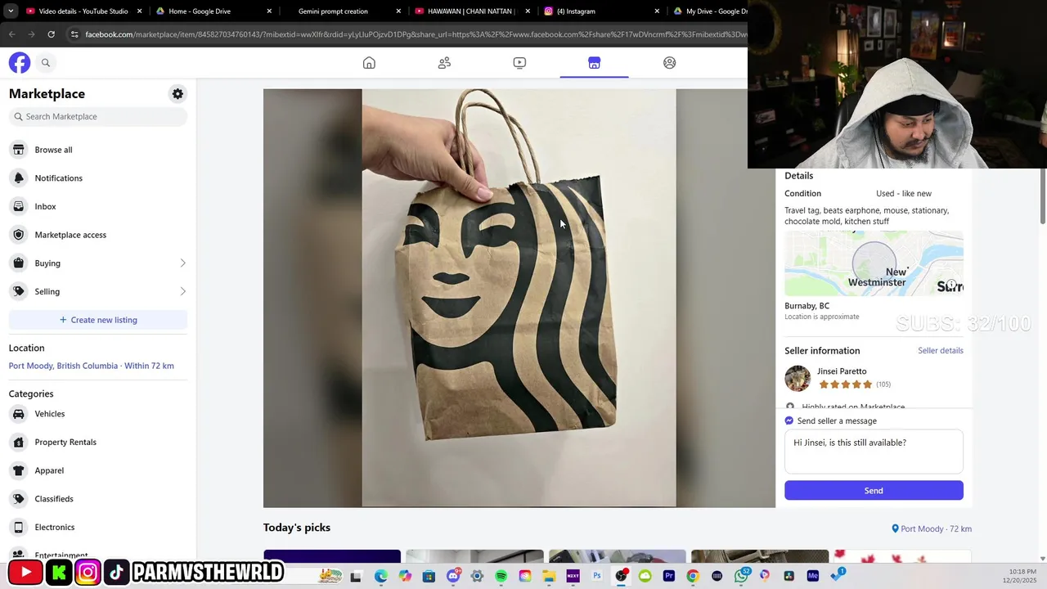Select the Marketplace tab in the top bar
The width and height of the screenshot is (1047, 589).
pyautogui.click(x=595, y=63)
